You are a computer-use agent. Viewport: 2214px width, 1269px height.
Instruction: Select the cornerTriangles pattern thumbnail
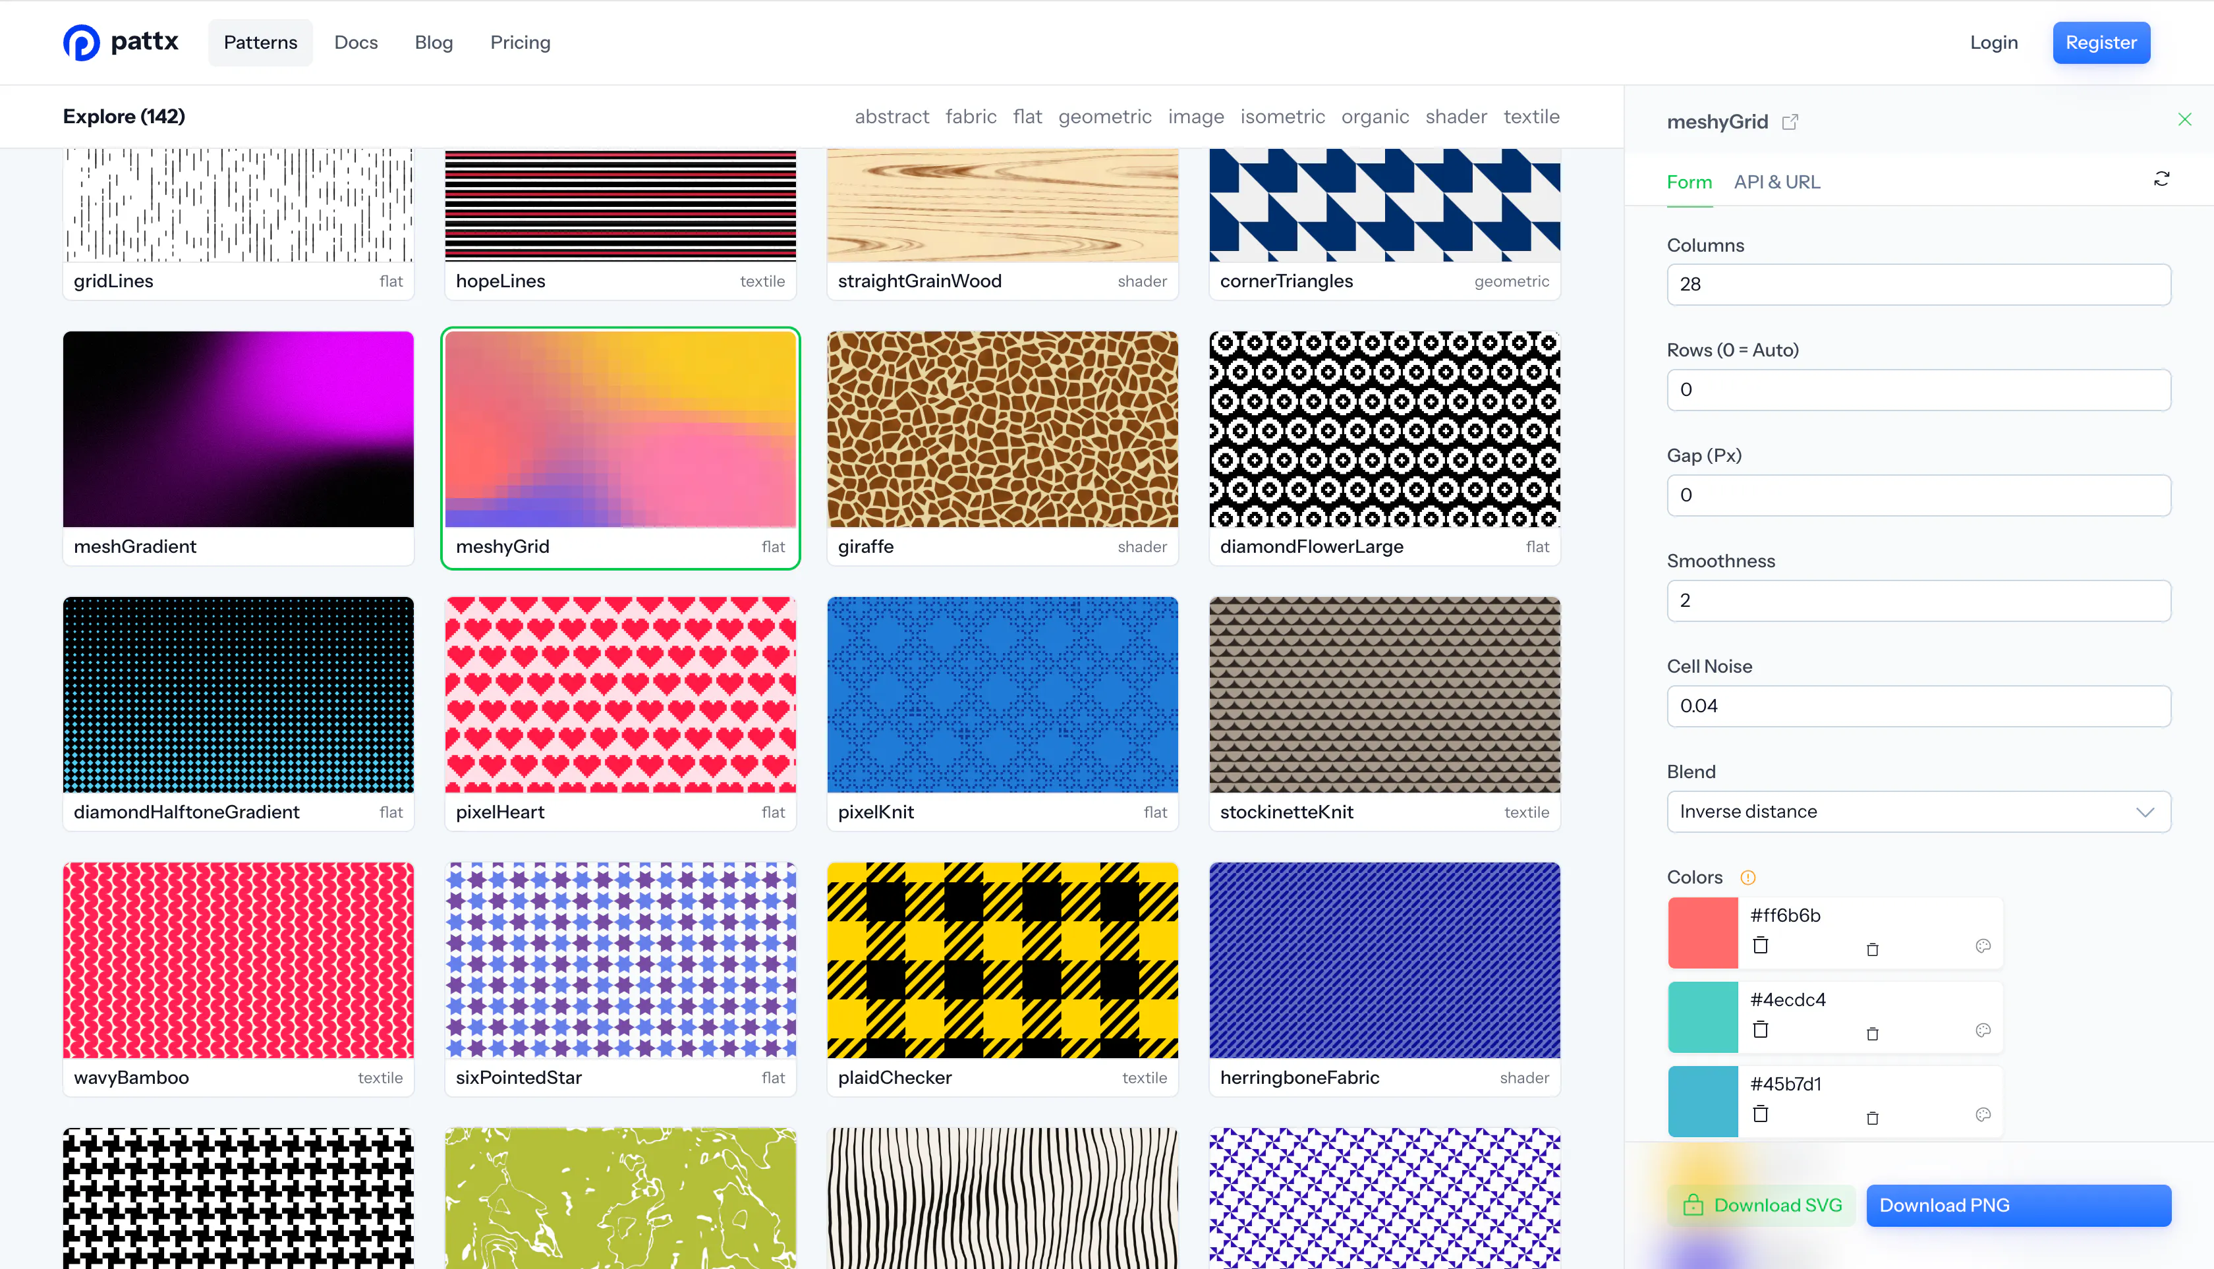tap(1384, 206)
